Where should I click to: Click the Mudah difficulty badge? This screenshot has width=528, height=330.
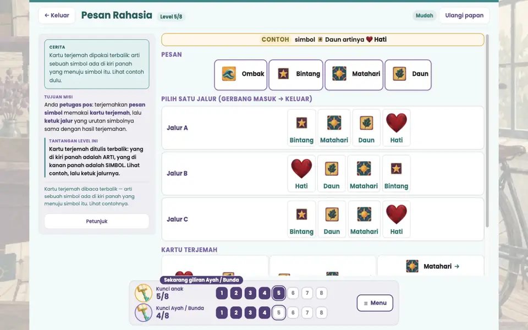coord(424,15)
